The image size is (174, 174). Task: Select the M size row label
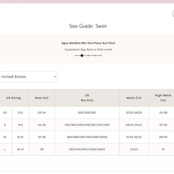point(5,137)
